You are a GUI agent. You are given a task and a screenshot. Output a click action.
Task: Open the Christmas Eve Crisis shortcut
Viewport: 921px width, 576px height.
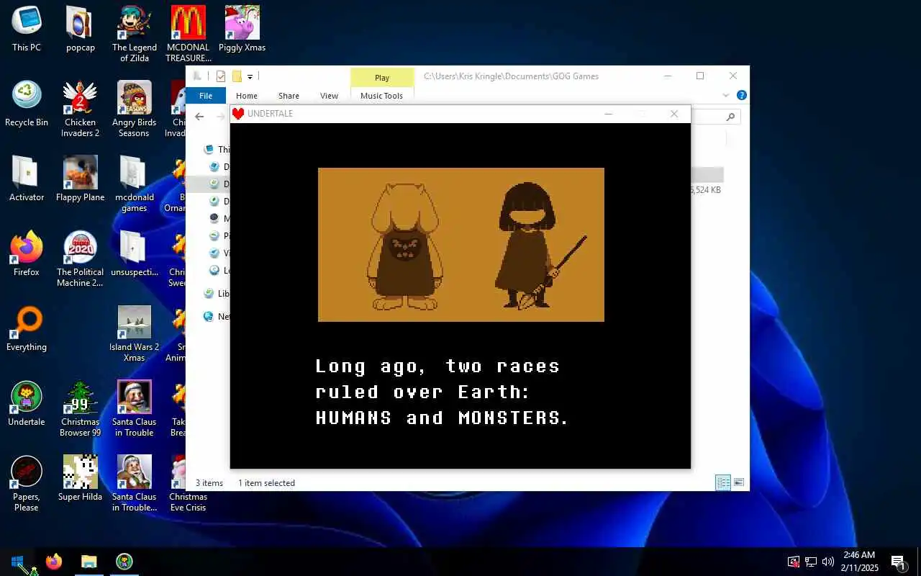[188, 483]
